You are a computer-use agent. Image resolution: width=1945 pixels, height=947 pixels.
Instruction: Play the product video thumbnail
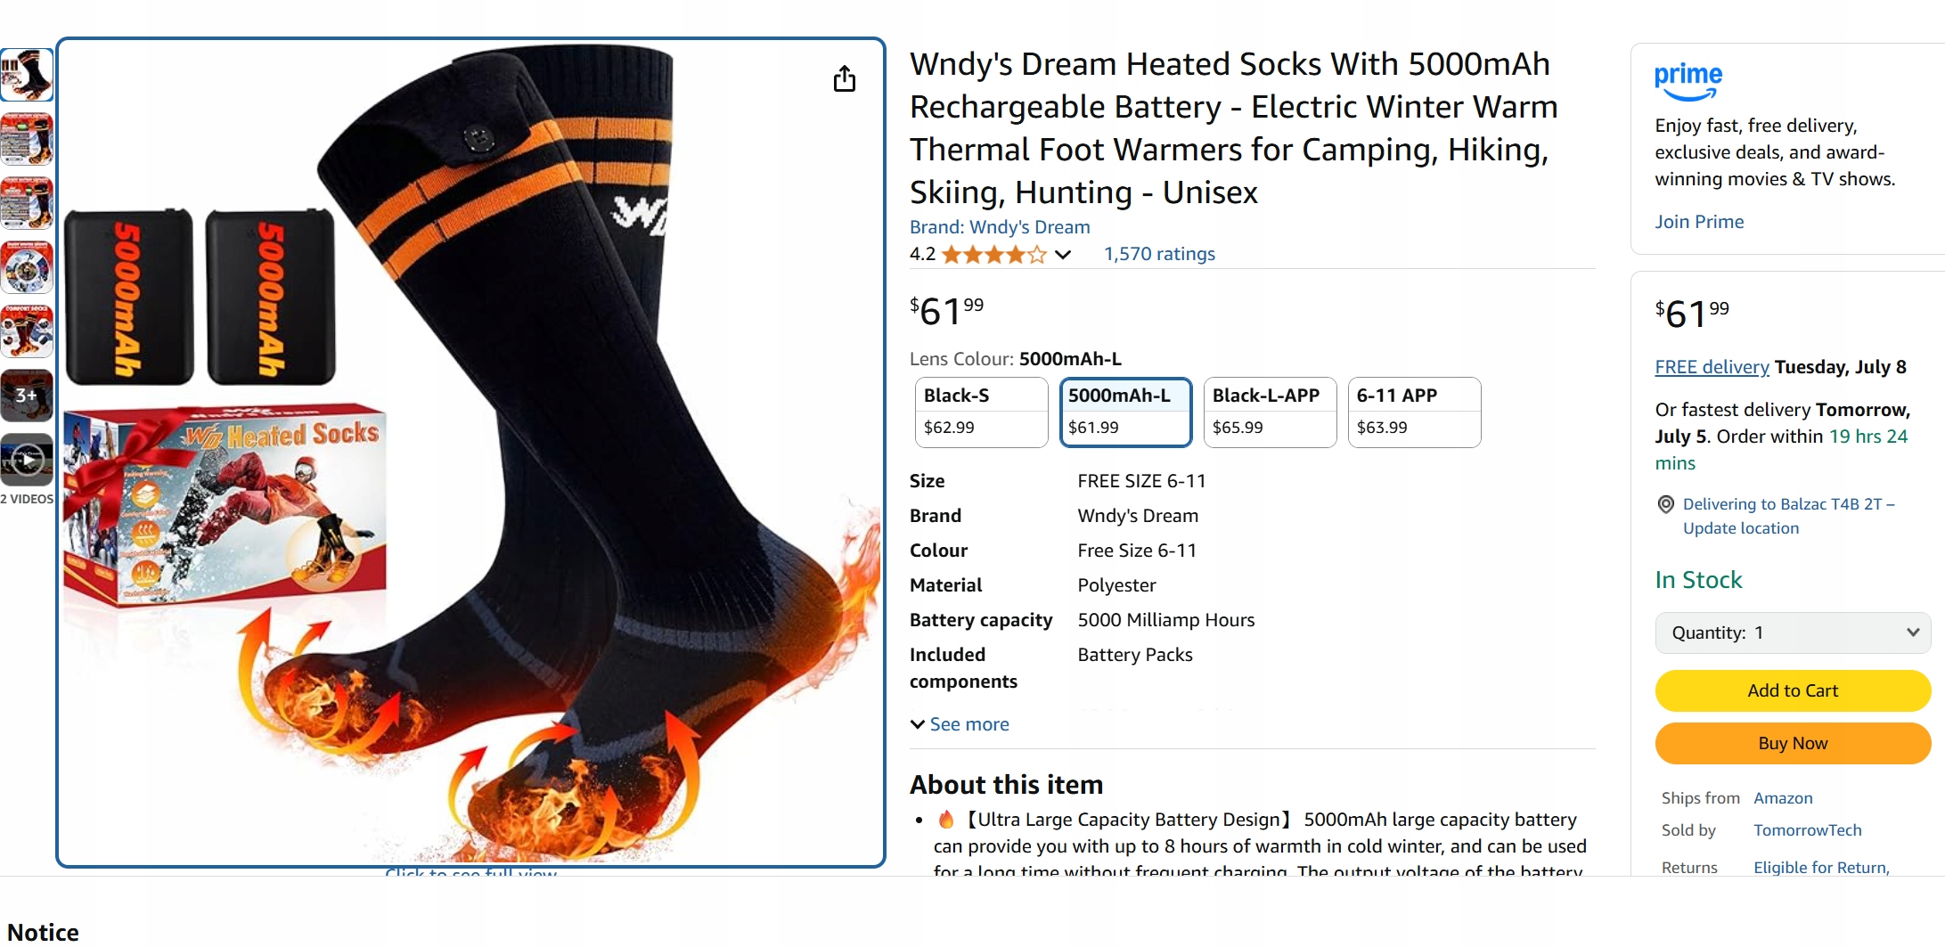pyautogui.click(x=27, y=460)
